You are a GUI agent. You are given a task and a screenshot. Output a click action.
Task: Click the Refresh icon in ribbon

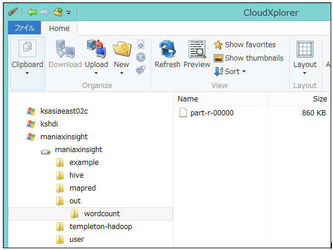click(168, 49)
